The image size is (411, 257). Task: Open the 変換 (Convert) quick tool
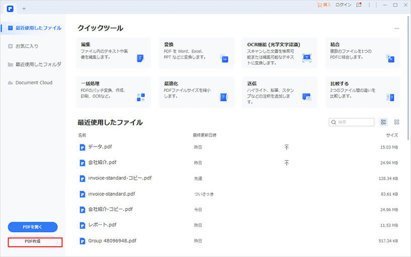(196, 52)
